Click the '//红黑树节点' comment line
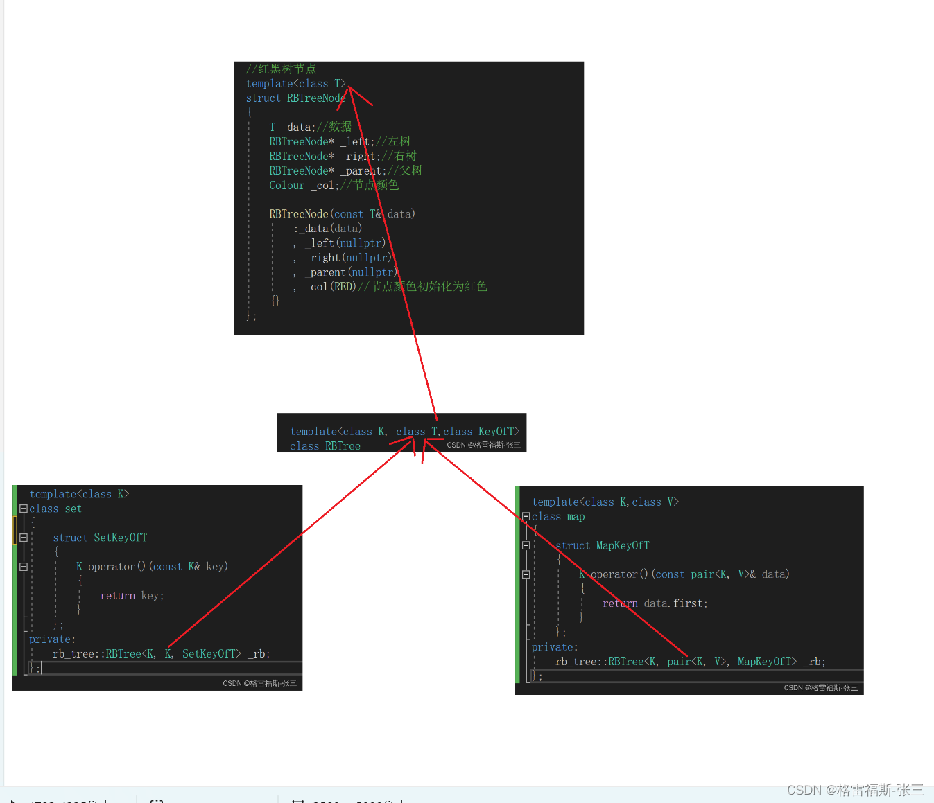The image size is (934, 803). (x=281, y=69)
